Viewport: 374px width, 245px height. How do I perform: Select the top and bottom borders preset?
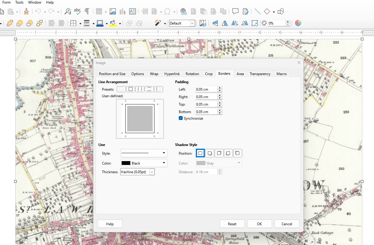coord(149,89)
